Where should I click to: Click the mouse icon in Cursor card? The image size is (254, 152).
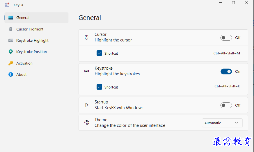click(87, 37)
